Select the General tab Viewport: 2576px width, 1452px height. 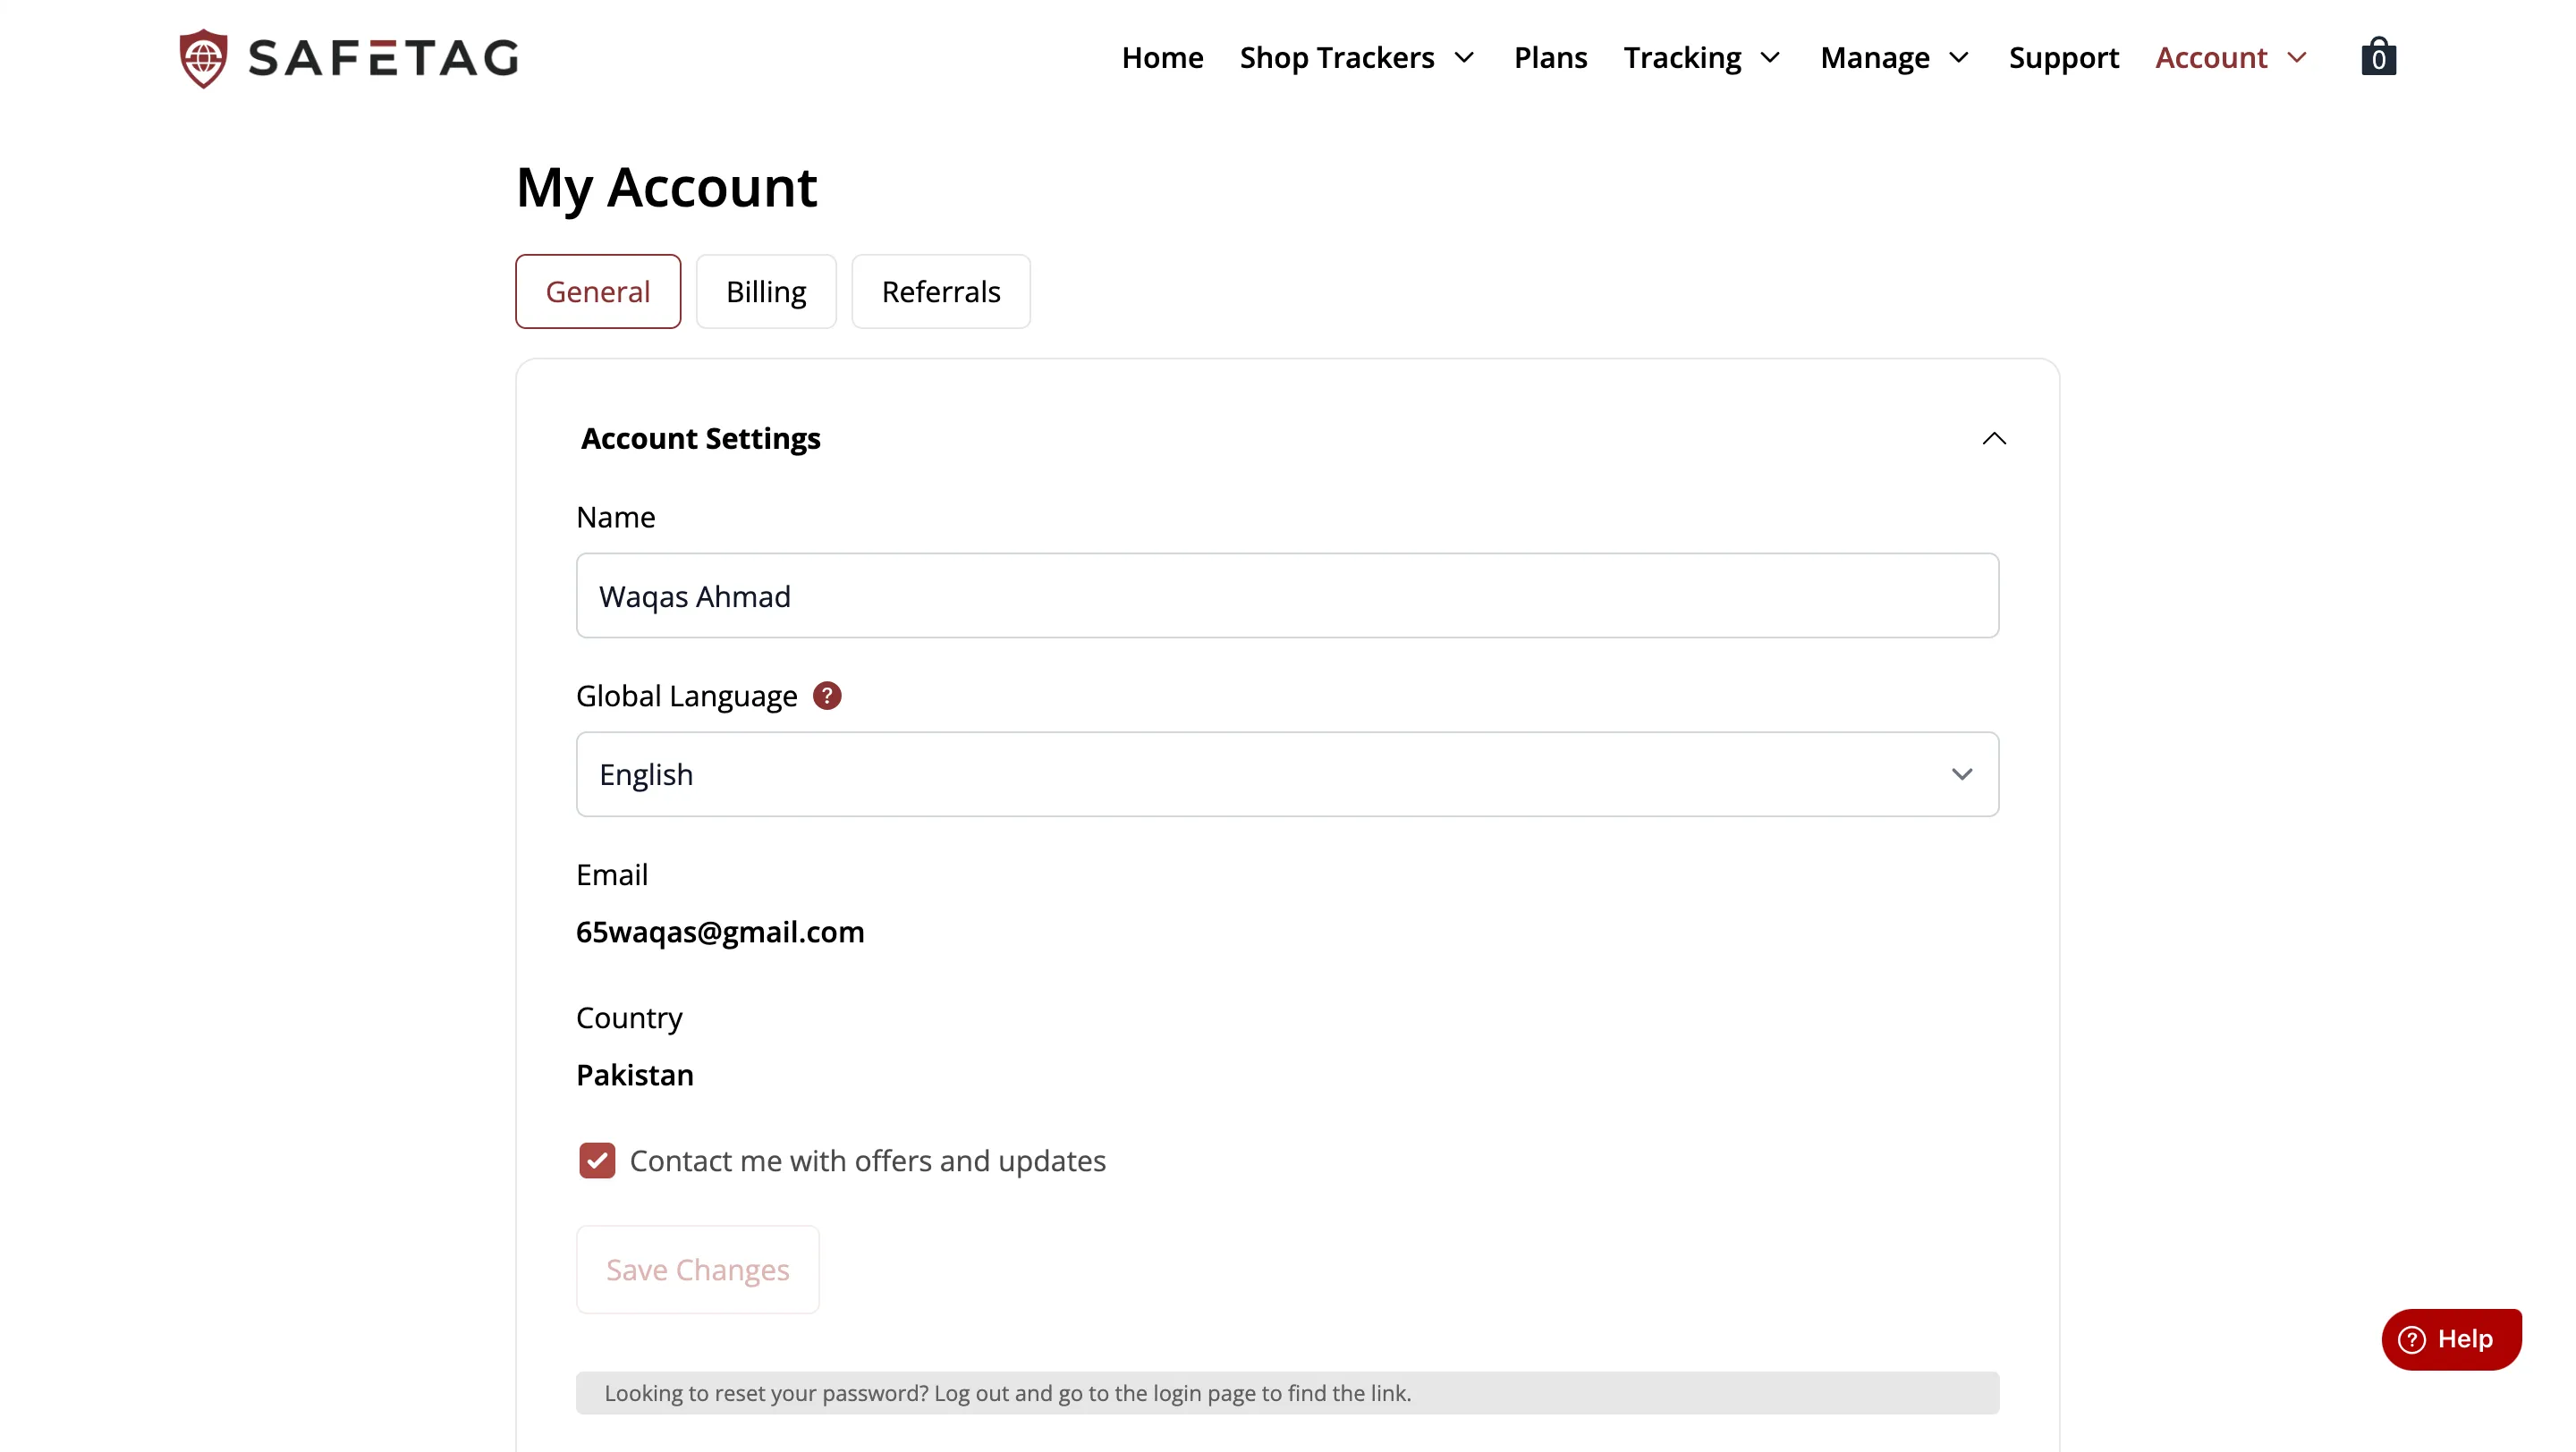[597, 291]
